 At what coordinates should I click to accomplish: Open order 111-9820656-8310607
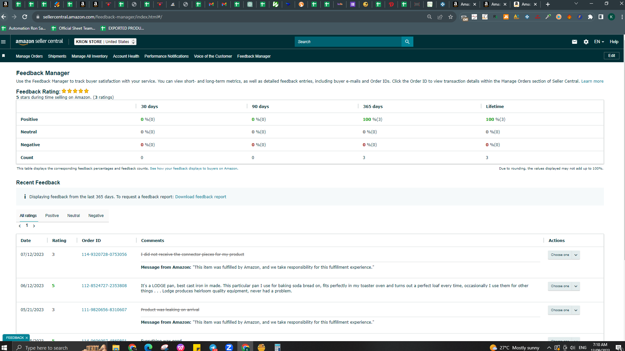[x=104, y=310]
